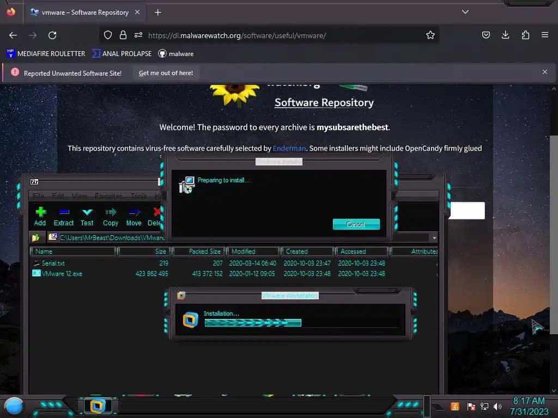Click the Test button in 7-Zip
The width and height of the screenshot is (558, 418).
pos(87,217)
